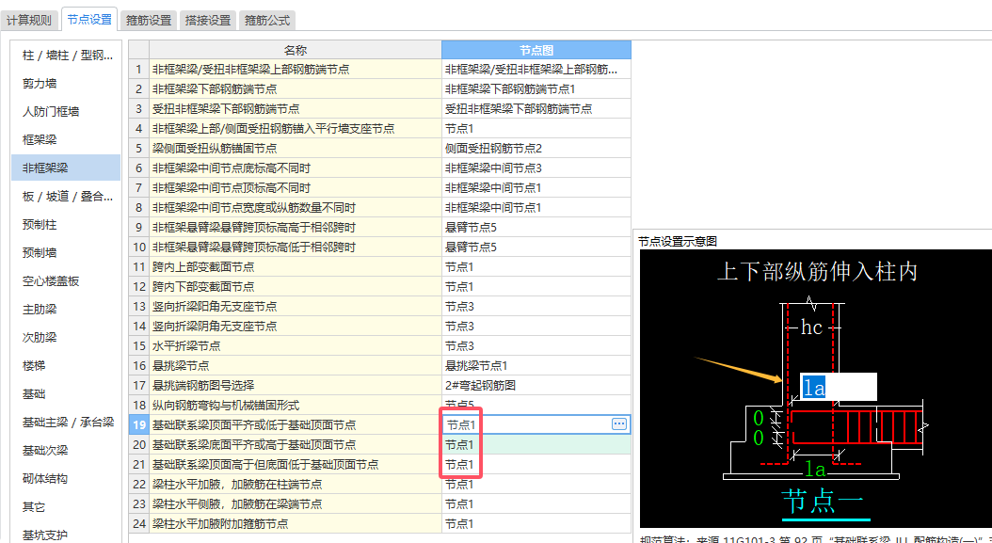Select 砌体结构 in the sidebar
This screenshot has height=543, width=992.
tap(67, 478)
